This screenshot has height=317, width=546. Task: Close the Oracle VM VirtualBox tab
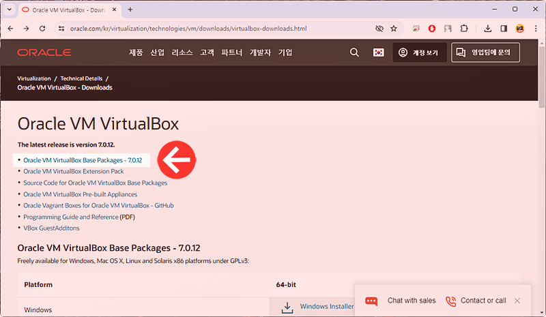pyautogui.click(x=114, y=10)
